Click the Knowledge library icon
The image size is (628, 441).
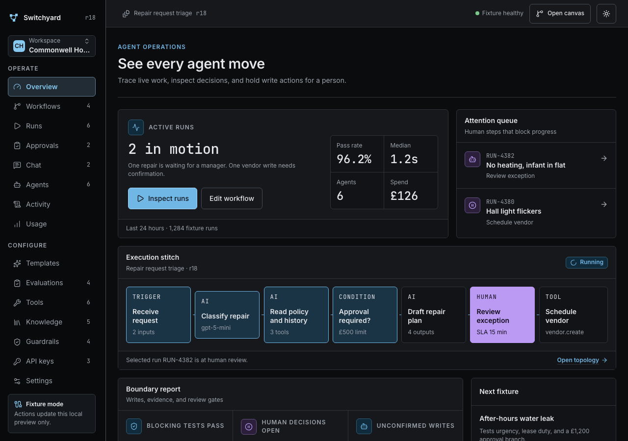17,322
